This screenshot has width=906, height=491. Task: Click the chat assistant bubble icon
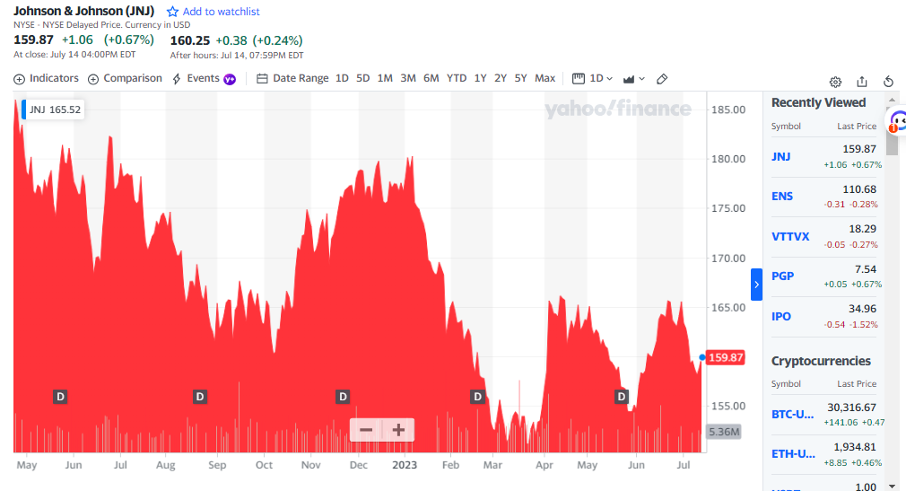coord(897,122)
